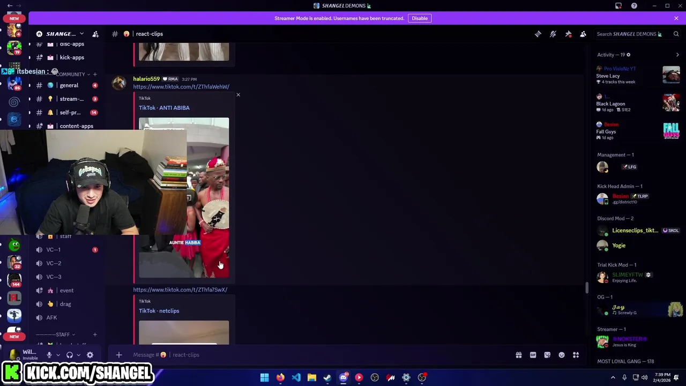Open the Windows Start button
Viewport: 686px width, 386px height.
pos(264,377)
